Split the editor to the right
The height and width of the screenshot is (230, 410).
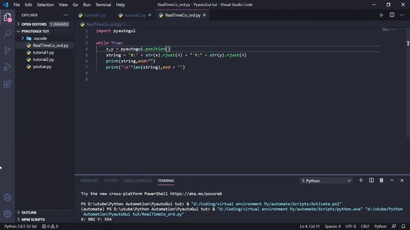(x=391, y=15)
